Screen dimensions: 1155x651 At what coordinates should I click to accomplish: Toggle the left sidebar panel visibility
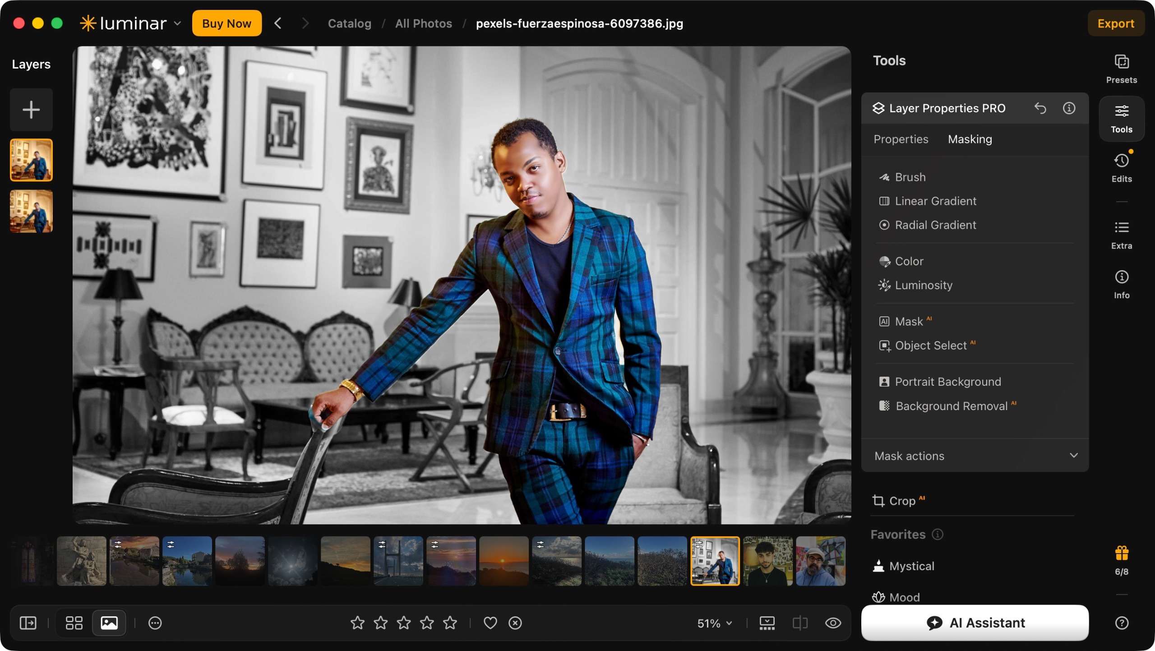(x=28, y=623)
